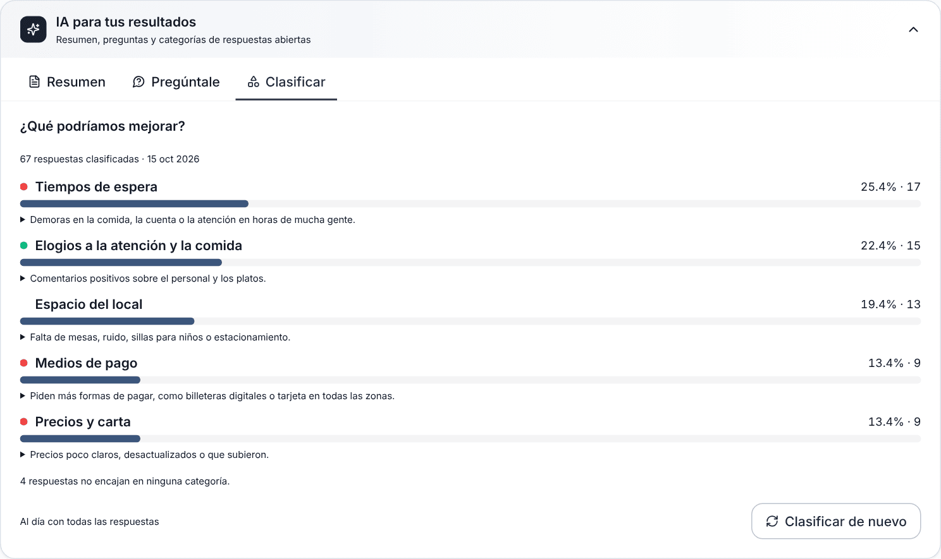Expand the Tiempos de espera description triangle
Image resolution: width=941 pixels, height=559 pixels.
[23, 220]
